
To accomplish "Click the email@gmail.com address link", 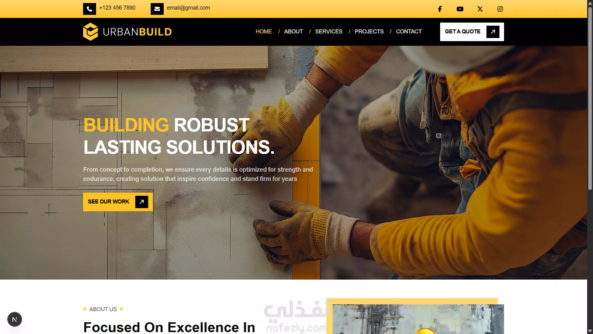I will pos(188,8).
